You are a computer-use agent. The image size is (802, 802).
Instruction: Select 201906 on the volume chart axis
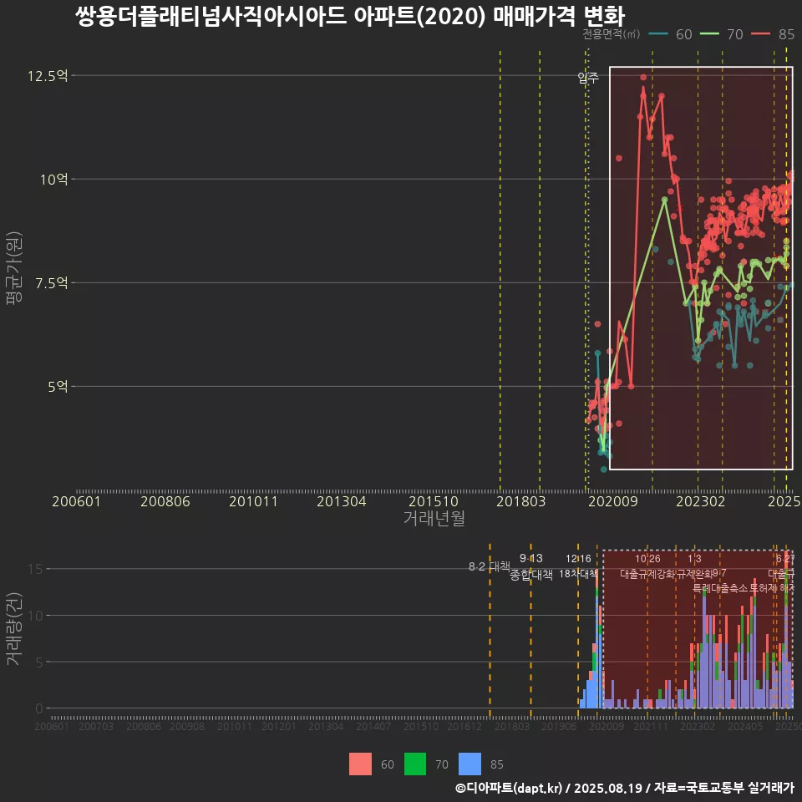(x=559, y=726)
